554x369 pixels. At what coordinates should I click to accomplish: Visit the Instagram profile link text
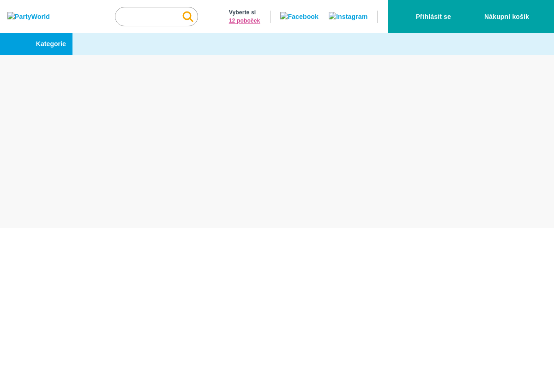pyautogui.click(x=352, y=17)
